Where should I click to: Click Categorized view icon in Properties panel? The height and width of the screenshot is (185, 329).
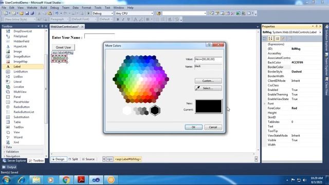(x=265, y=39)
